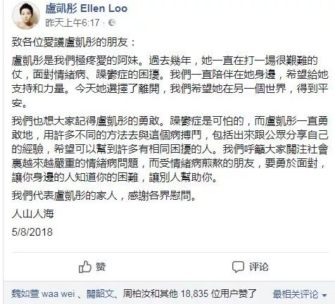Screen dimensions: 335x304
Task: Click the line 我們代表盧凱彤的家人，感謝各界慰問
Action: [x=104, y=196]
